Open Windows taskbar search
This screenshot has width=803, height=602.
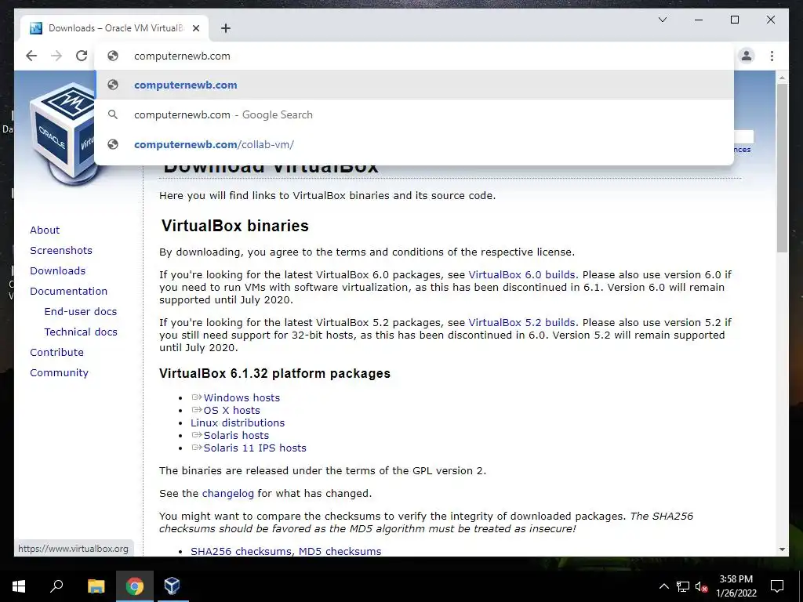(56, 586)
